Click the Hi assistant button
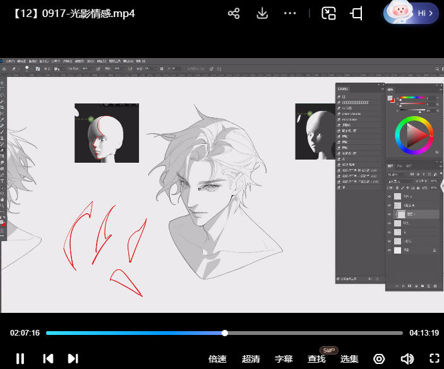This screenshot has width=444, height=369. point(411,13)
